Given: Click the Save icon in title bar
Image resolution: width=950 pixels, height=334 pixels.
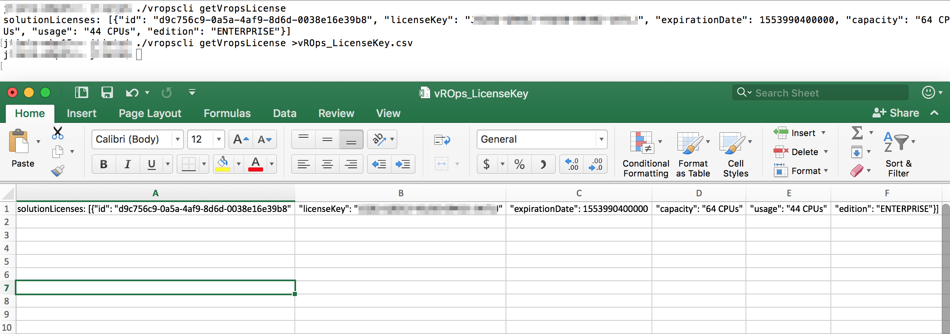Looking at the screenshot, I should [107, 92].
